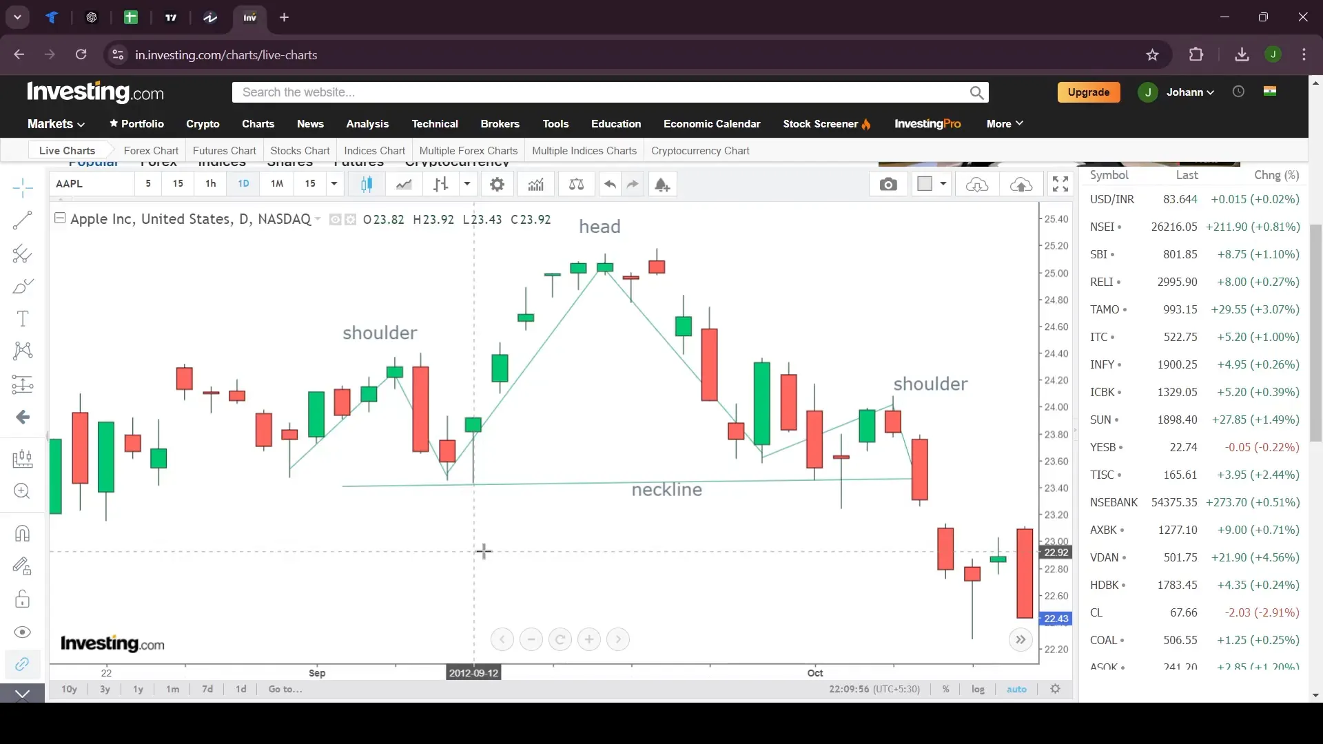Image resolution: width=1323 pixels, height=744 pixels.
Task: Open the Economic Calendar menu
Action: pos(712,124)
